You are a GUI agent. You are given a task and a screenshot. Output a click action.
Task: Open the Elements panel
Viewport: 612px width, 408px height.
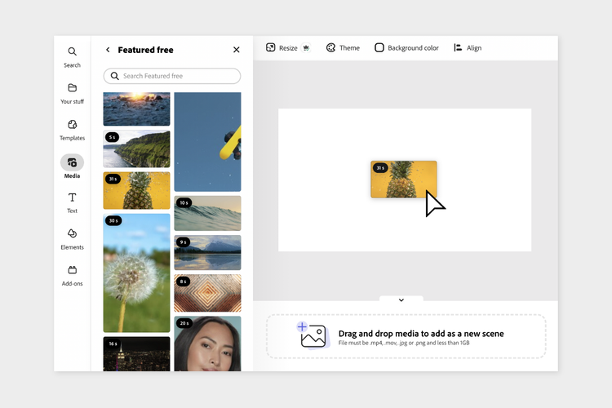pos(72,239)
